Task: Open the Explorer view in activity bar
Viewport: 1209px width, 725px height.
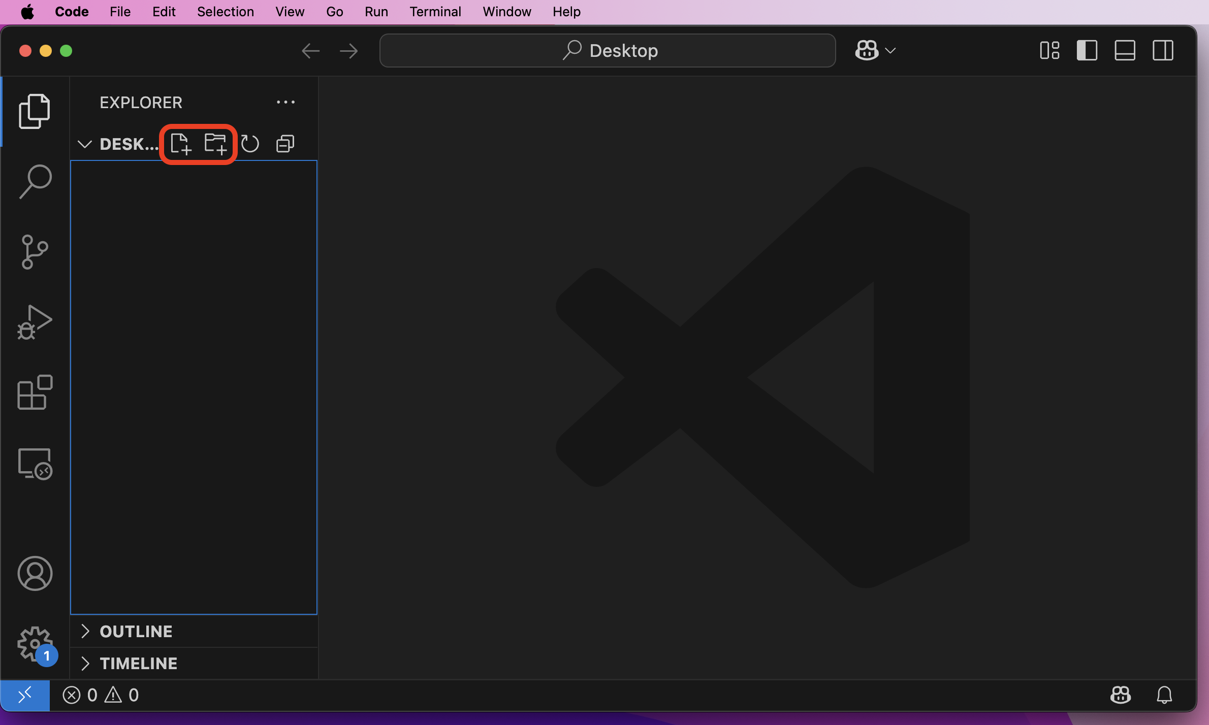Action: [x=35, y=111]
